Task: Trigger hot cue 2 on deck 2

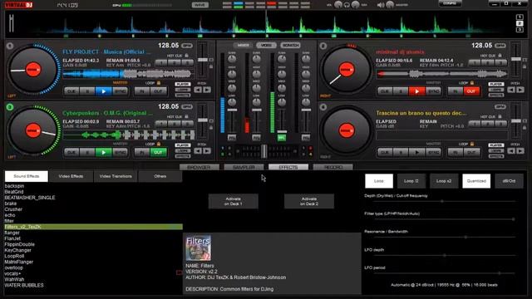Action: pos(488,63)
